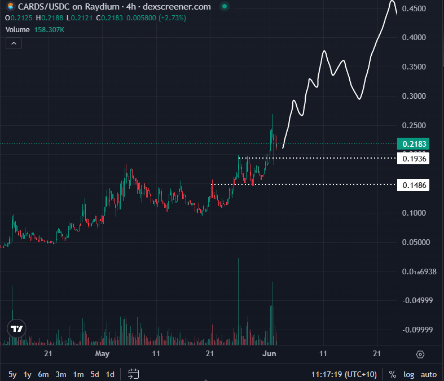
Task: Select the 5d time range
Action: pos(95,374)
